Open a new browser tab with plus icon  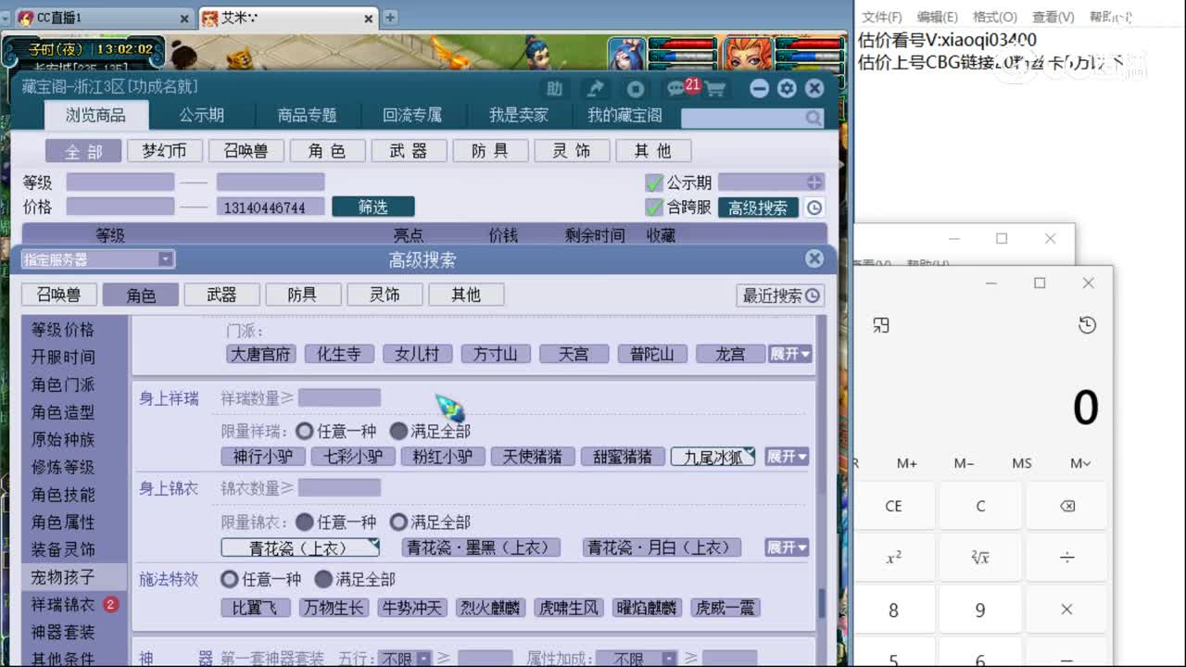389,16
